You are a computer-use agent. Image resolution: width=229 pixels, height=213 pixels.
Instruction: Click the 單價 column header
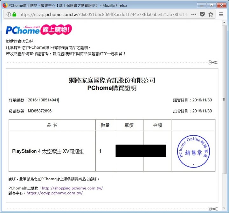pos(129,125)
